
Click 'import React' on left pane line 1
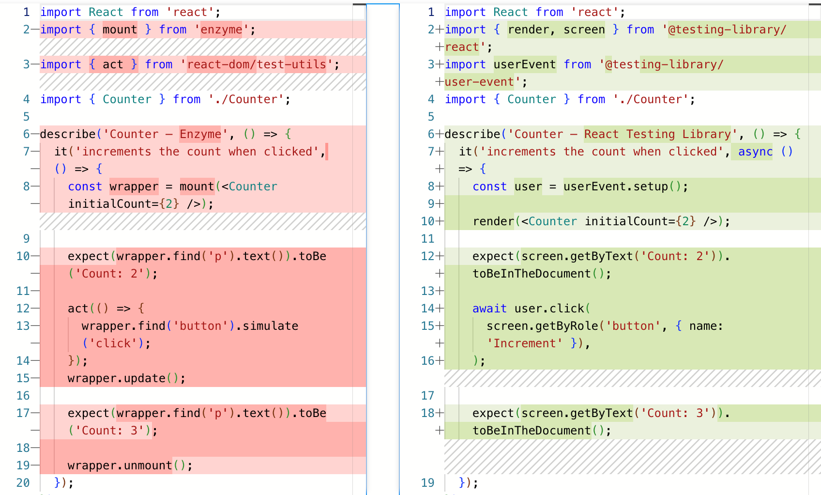pyautogui.click(x=82, y=12)
